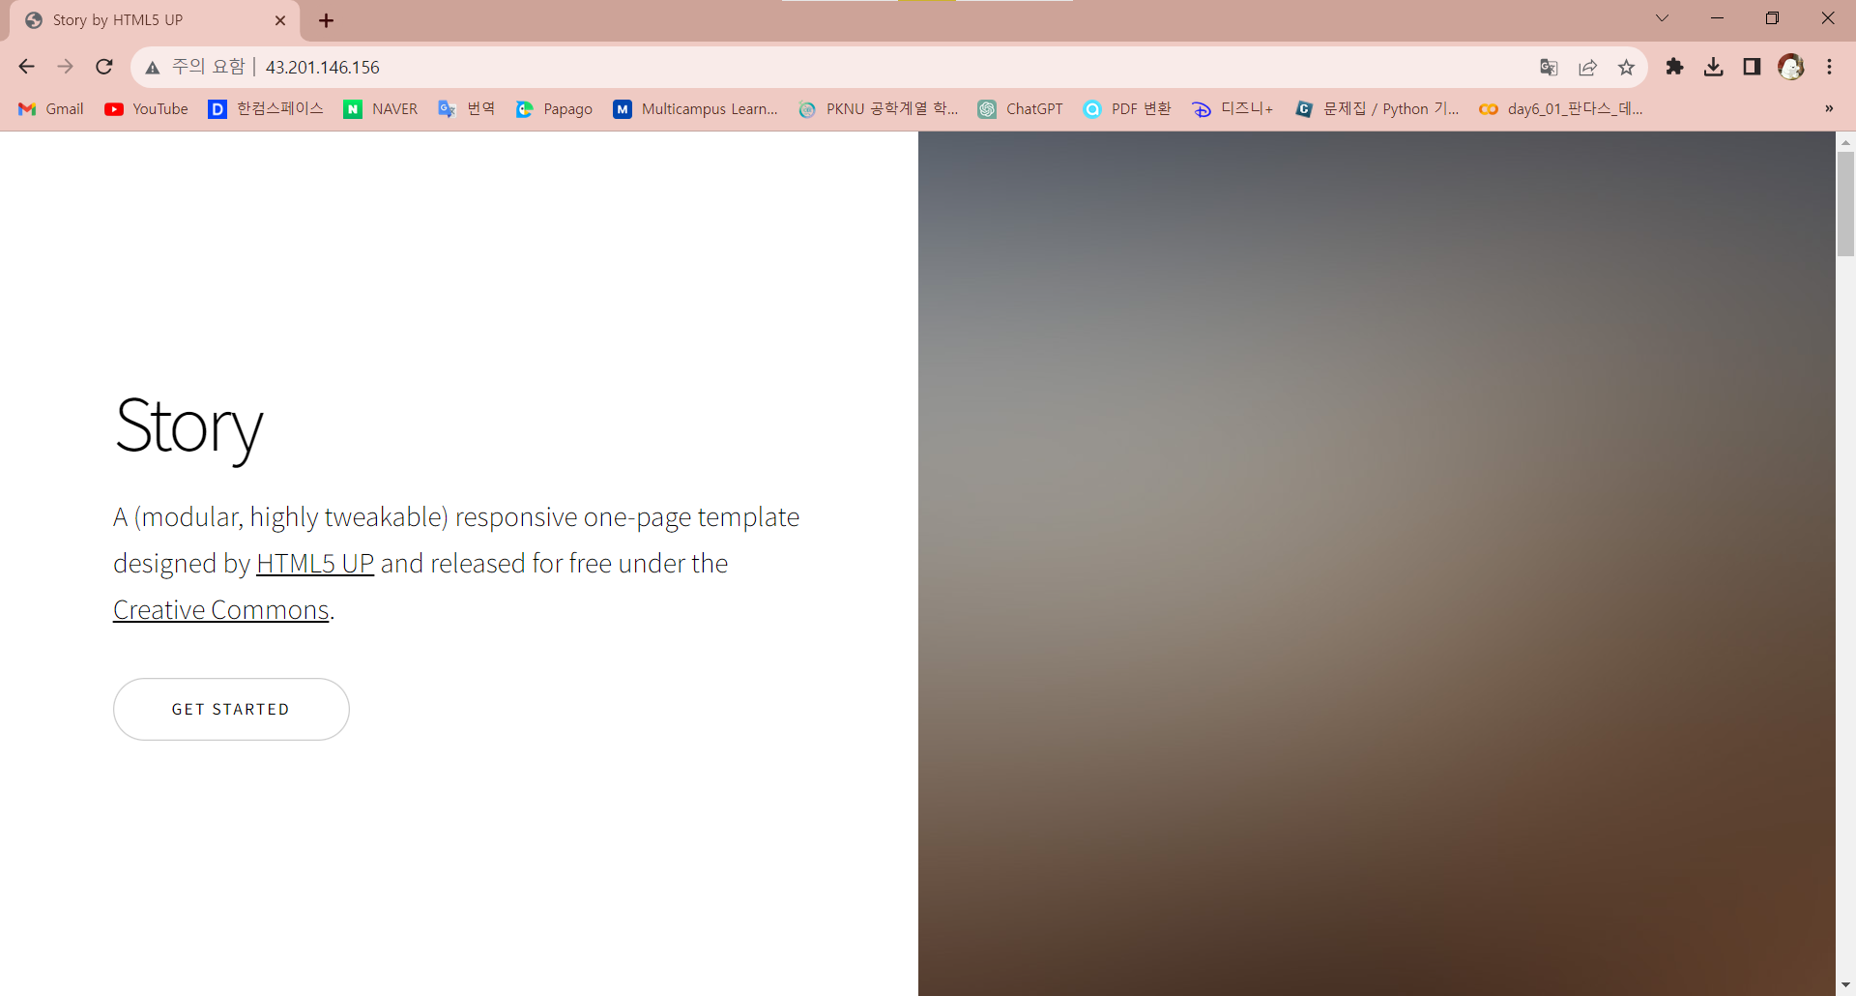Click the GET STARTED button
Viewport: 1856px width, 996px height.
(x=231, y=709)
